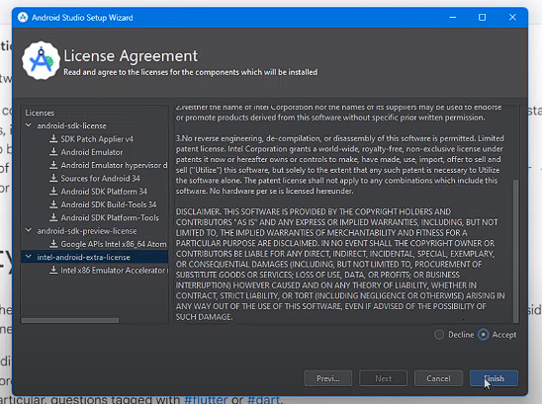Click the DISCLAIMER paragraph in license text

click(340, 264)
